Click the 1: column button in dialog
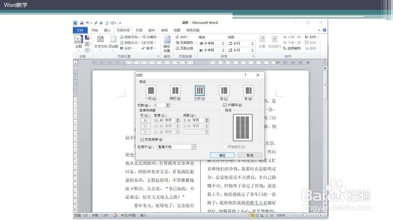This screenshot has height=221, width=393. [x=145, y=120]
